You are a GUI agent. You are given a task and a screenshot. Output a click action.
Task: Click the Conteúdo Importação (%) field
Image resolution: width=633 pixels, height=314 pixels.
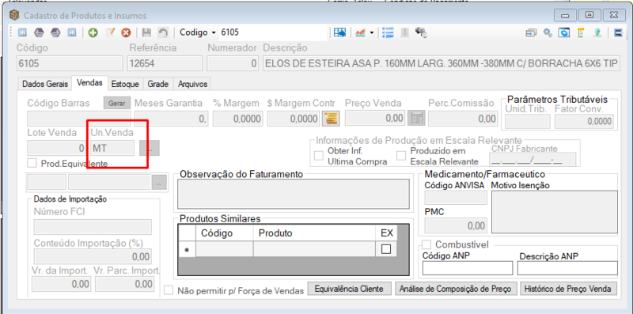coord(93,257)
